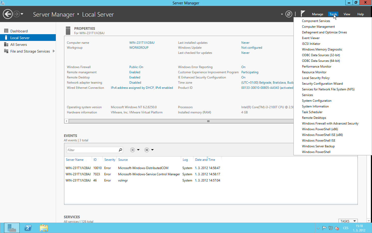Select All Servers in the sidebar
The height and width of the screenshot is (233, 372).
point(28,45)
